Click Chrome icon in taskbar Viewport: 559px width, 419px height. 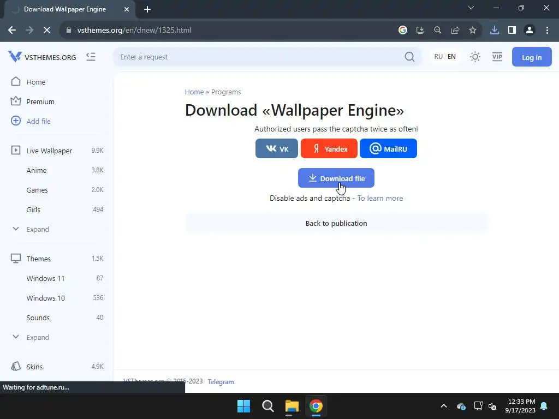coord(316,406)
